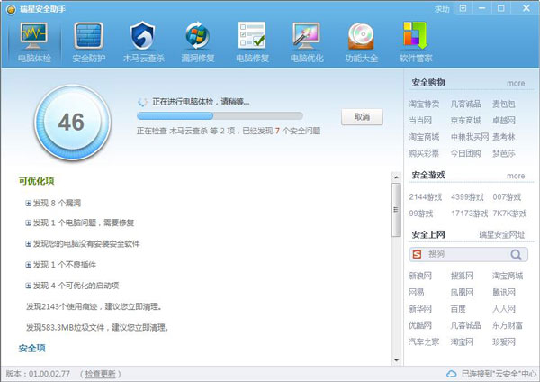Screen dimensions: 540x382
Task: Open the 7K7K游戏 link
Action: coord(509,214)
